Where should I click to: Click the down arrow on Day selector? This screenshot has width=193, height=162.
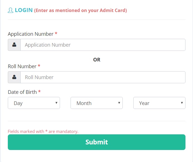(56, 103)
